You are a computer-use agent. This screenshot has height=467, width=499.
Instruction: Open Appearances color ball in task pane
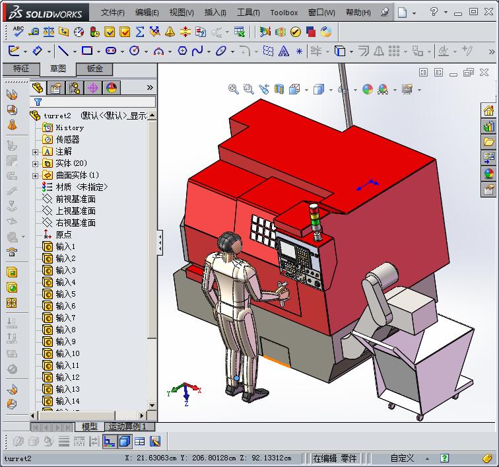pos(488,174)
